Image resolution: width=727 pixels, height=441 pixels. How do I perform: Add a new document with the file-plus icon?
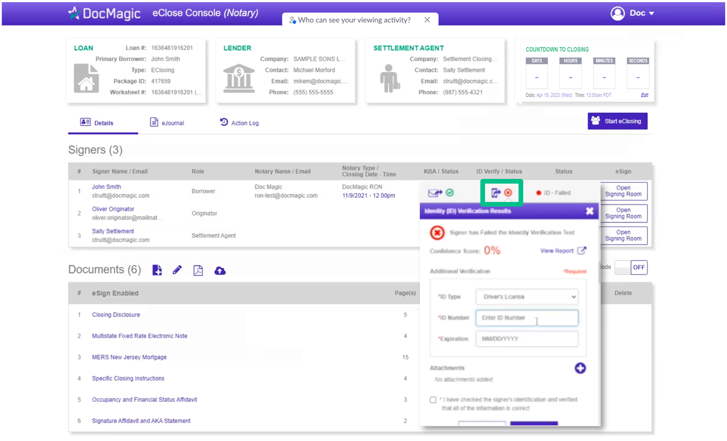(x=157, y=270)
